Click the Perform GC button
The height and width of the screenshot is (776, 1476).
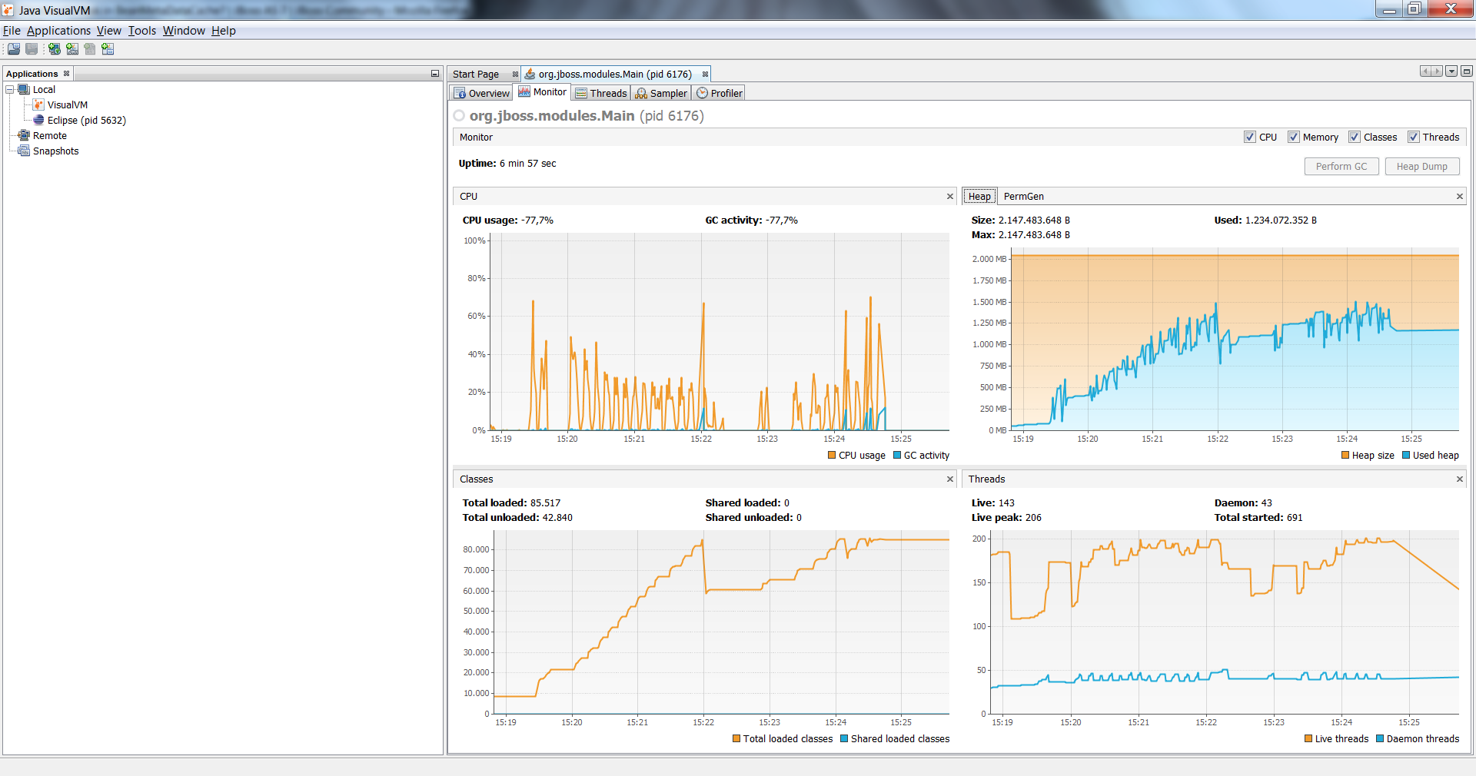pos(1341,167)
